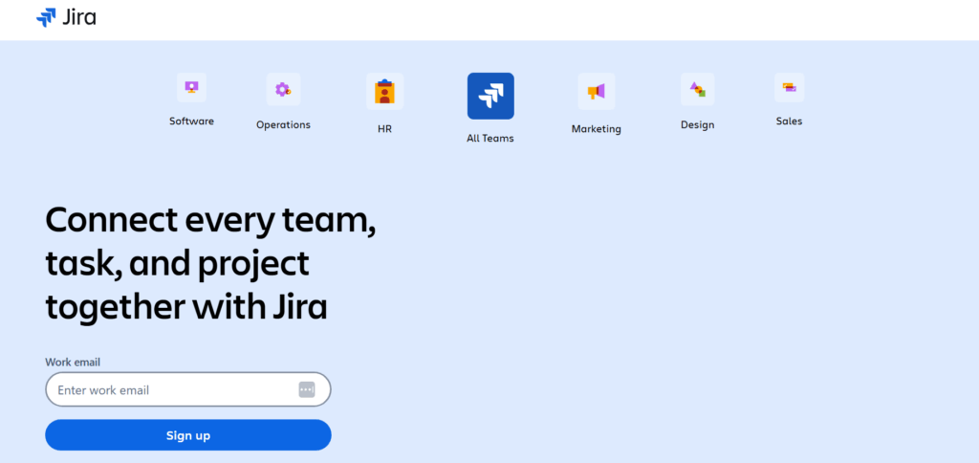Switch to the Operations tab label
979x463 pixels.
[x=283, y=125]
